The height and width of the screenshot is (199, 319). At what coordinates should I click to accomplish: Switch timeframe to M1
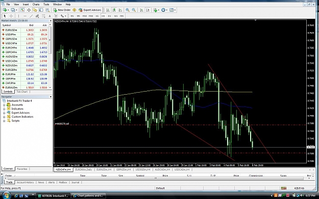(x=72, y=16)
